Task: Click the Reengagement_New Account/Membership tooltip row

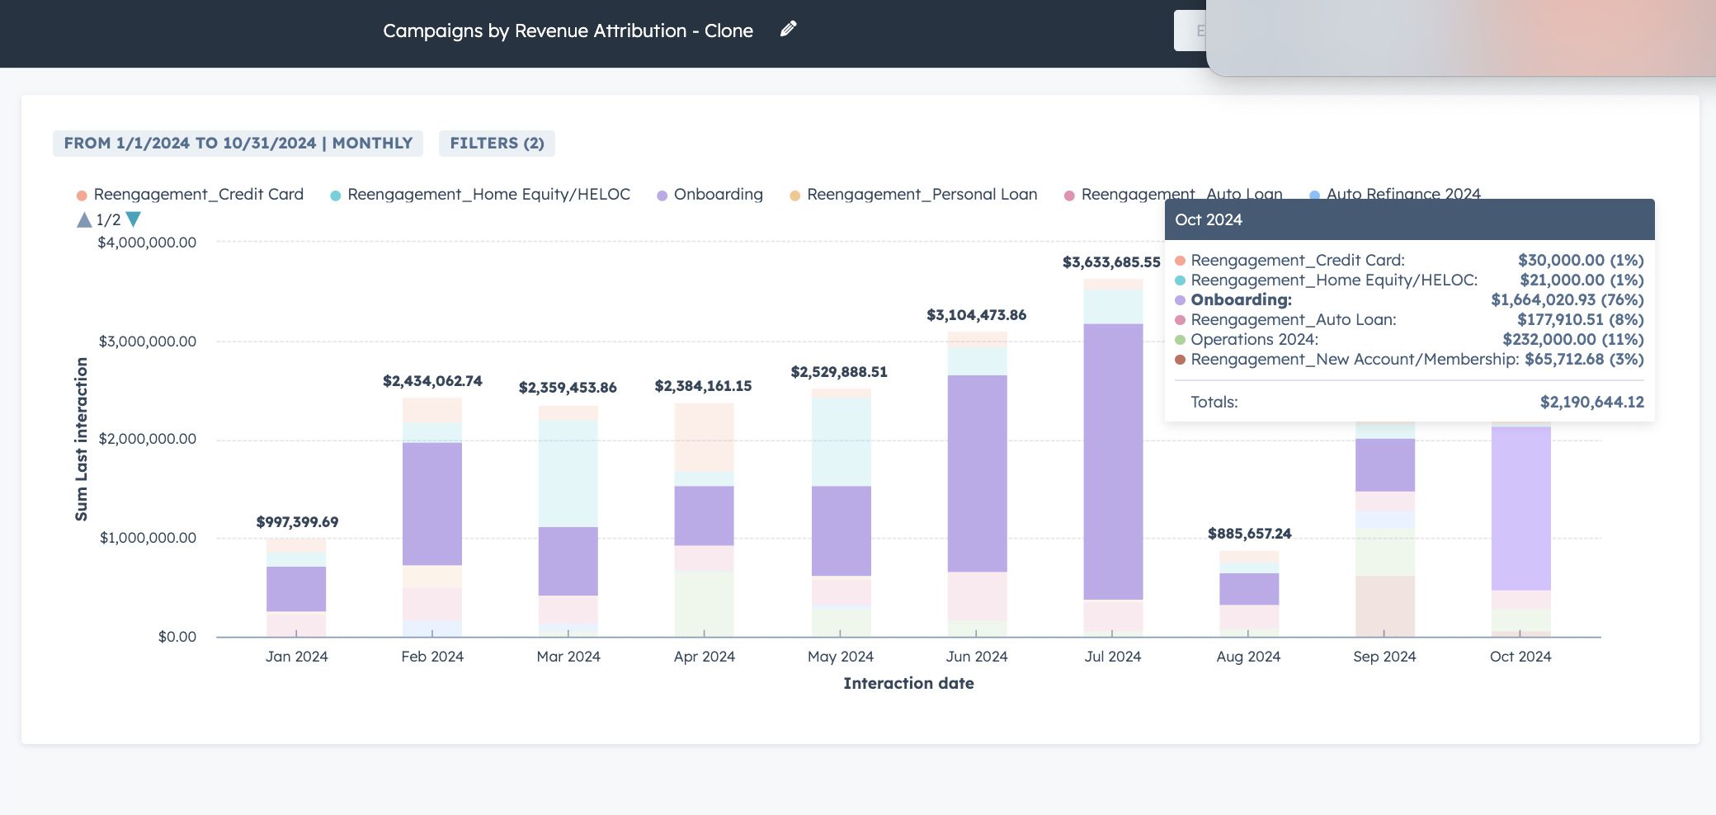Action: point(1409,360)
